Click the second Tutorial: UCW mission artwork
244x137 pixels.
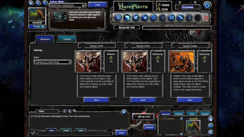pos(135,62)
